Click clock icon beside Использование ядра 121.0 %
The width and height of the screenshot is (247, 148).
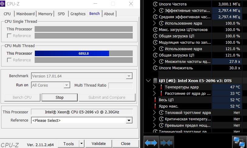[x=161, y=49]
